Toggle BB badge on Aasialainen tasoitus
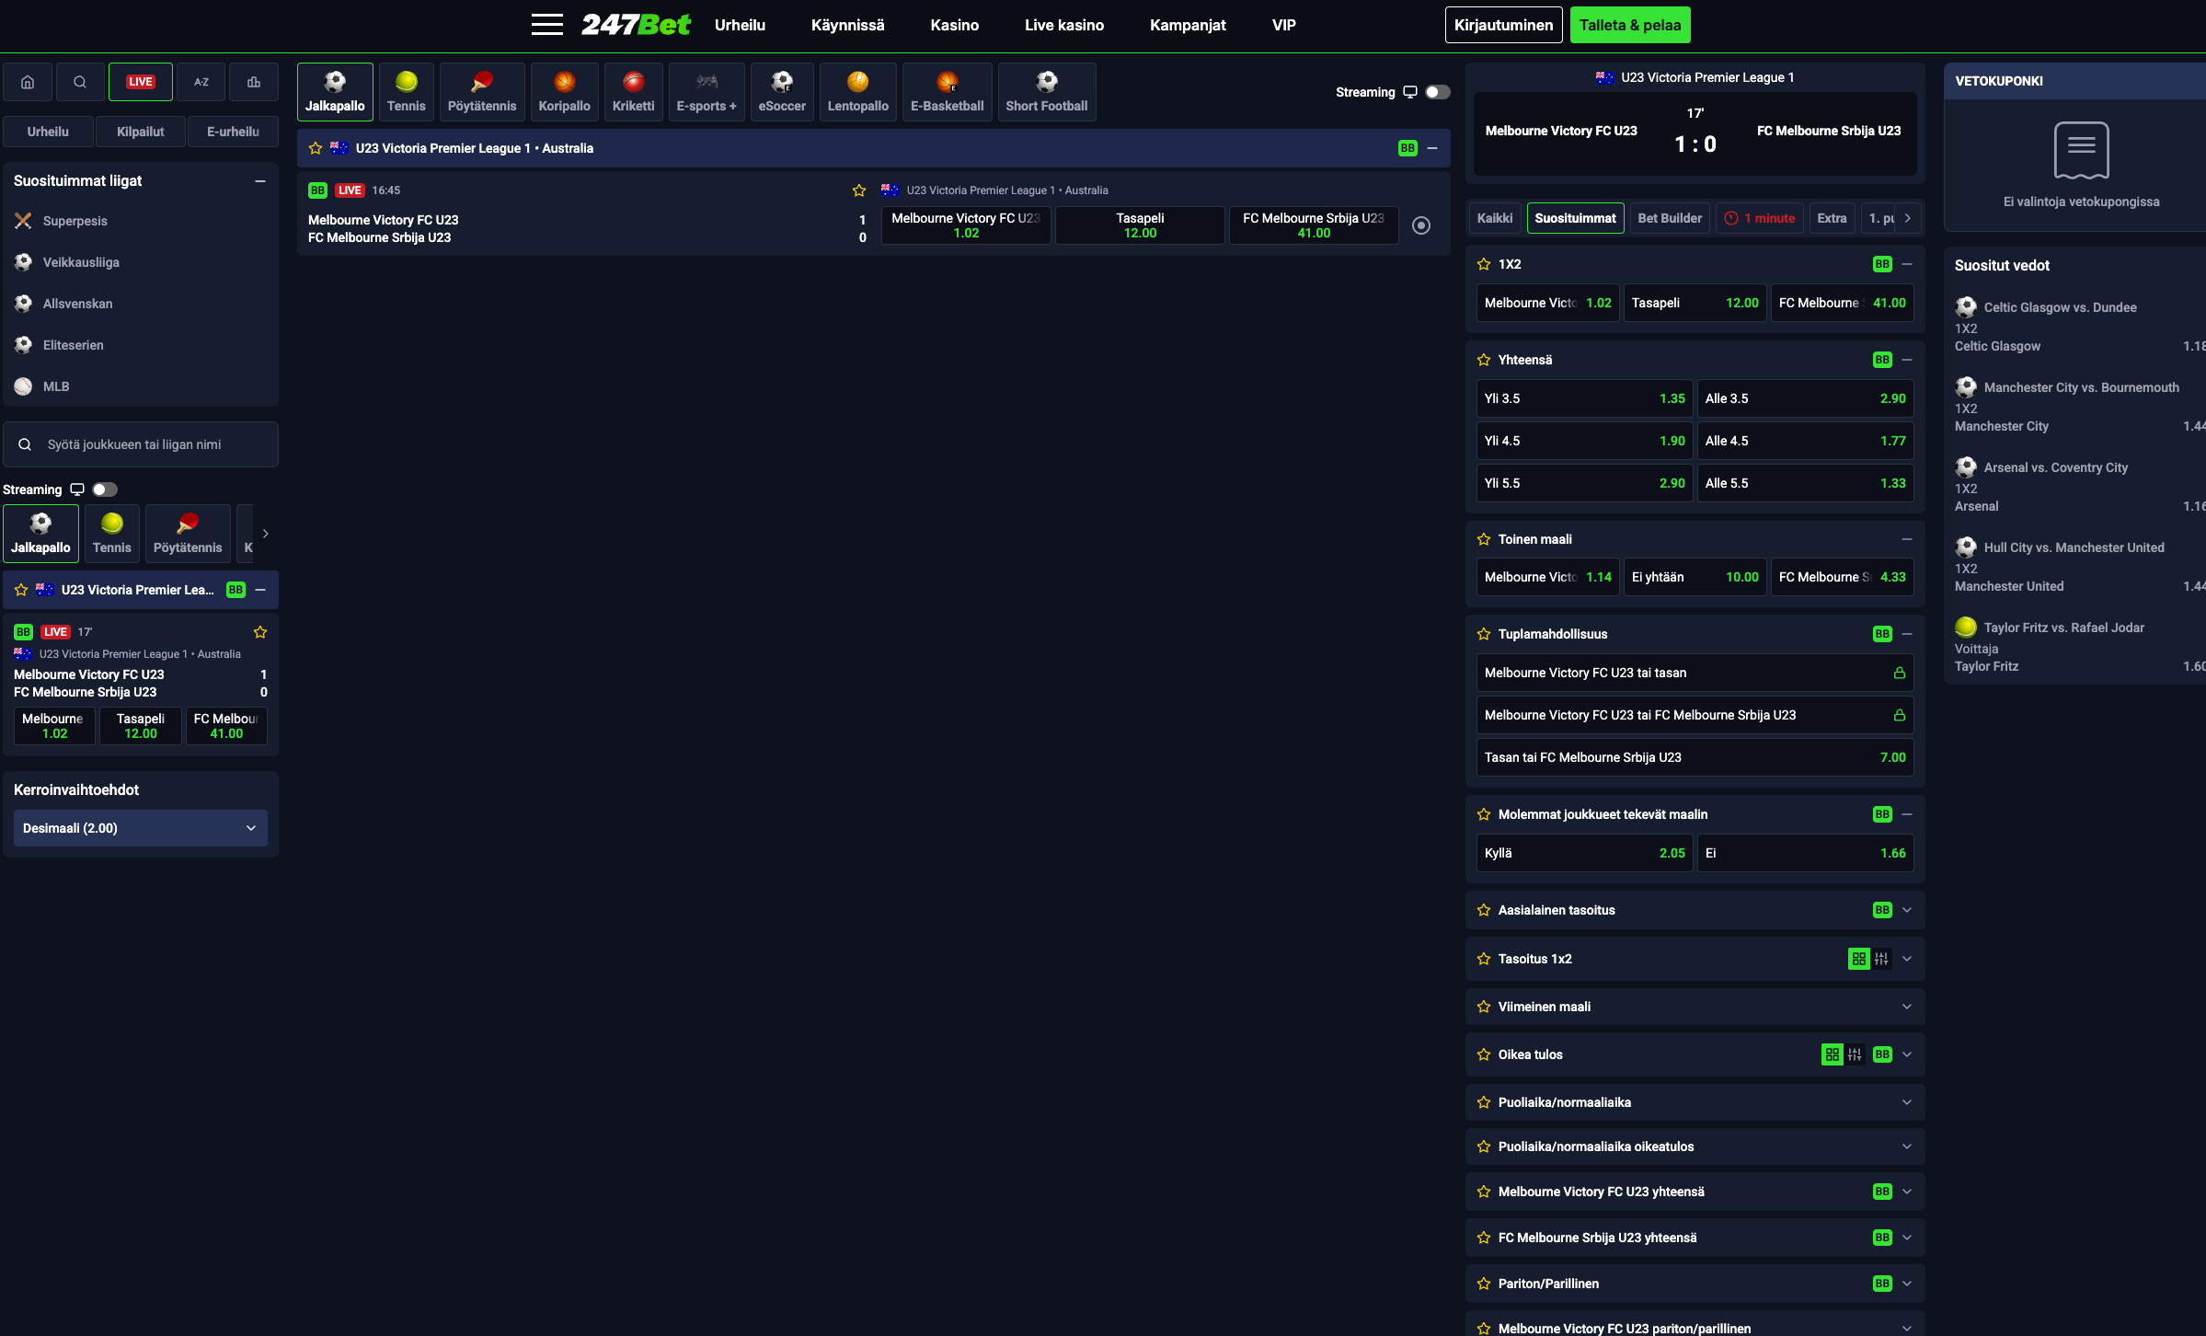The image size is (2206, 1336). pos(1882,910)
